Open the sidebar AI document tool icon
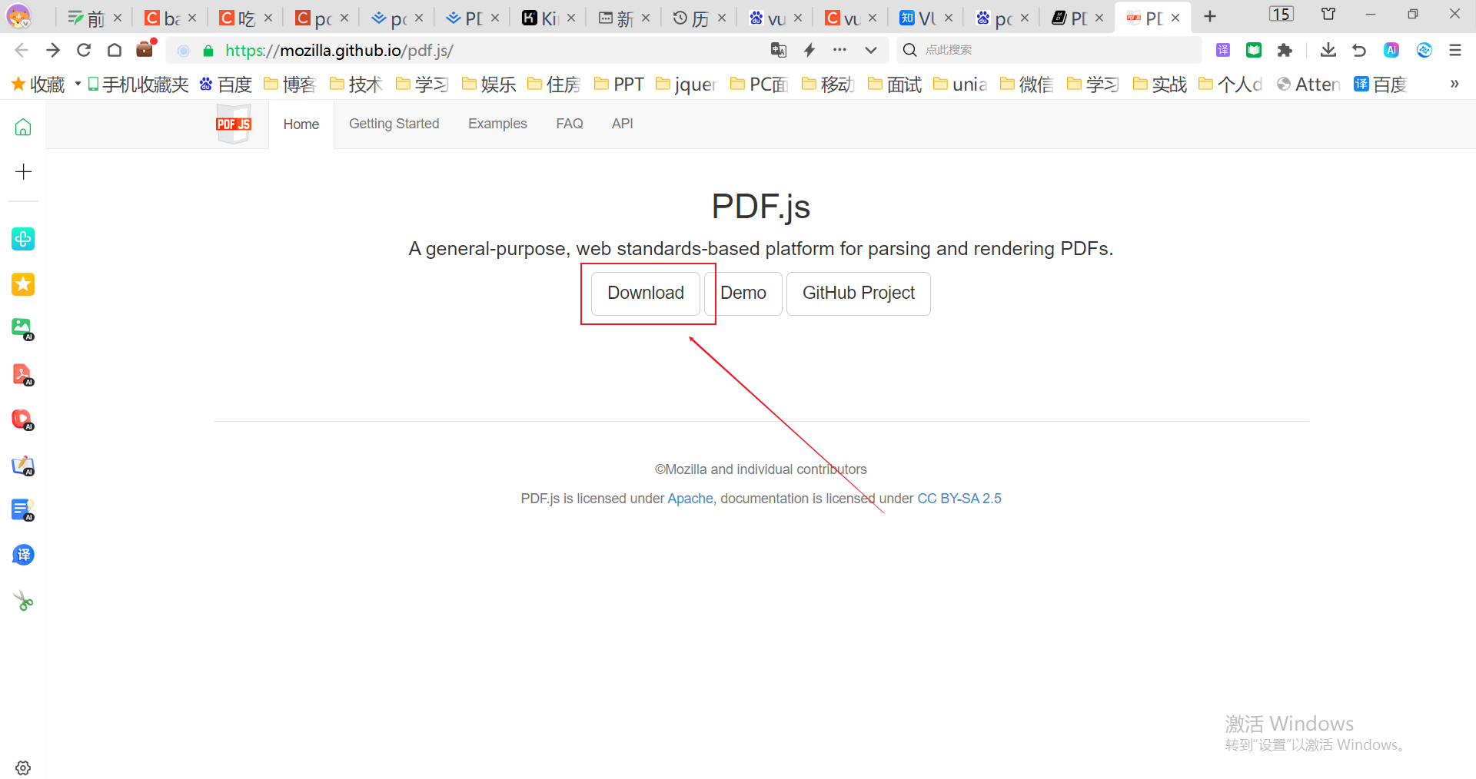 click(x=23, y=510)
